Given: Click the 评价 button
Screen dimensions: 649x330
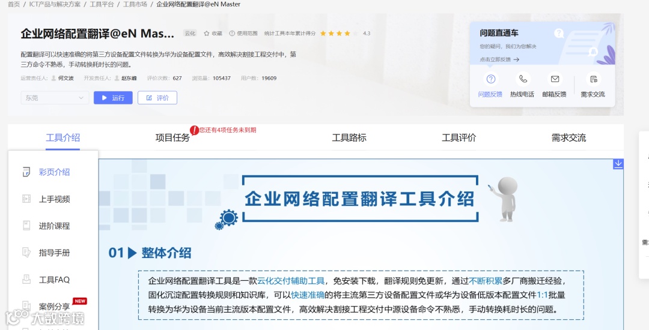Looking at the screenshot, I should (157, 98).
